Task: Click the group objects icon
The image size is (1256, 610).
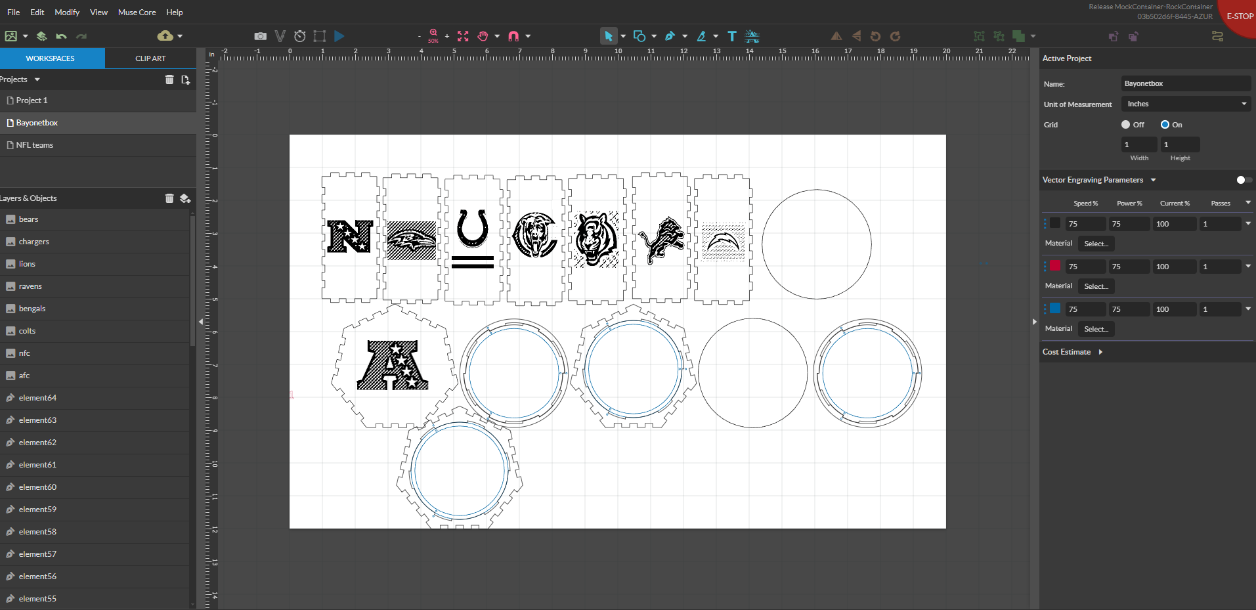Action: pyautogui.click(x=979, y=36)
